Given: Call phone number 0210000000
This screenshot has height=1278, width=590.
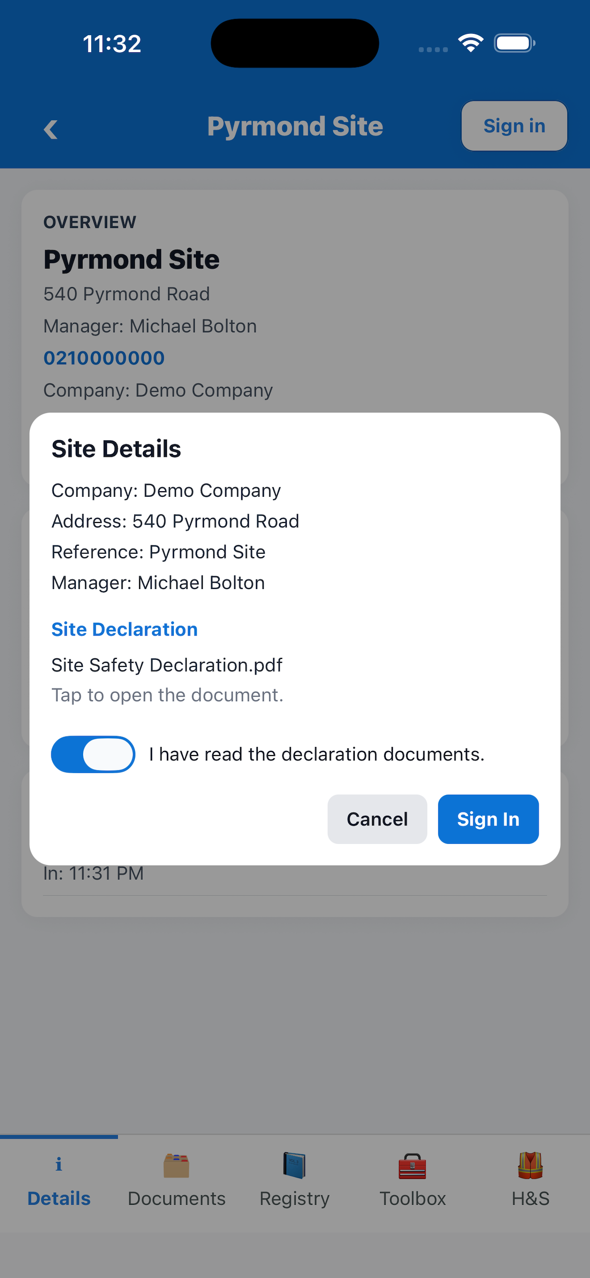Looking at the screenshot, I should coord(104,358).
